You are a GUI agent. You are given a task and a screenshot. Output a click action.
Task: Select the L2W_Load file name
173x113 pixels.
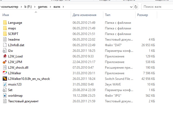(15, 56)
